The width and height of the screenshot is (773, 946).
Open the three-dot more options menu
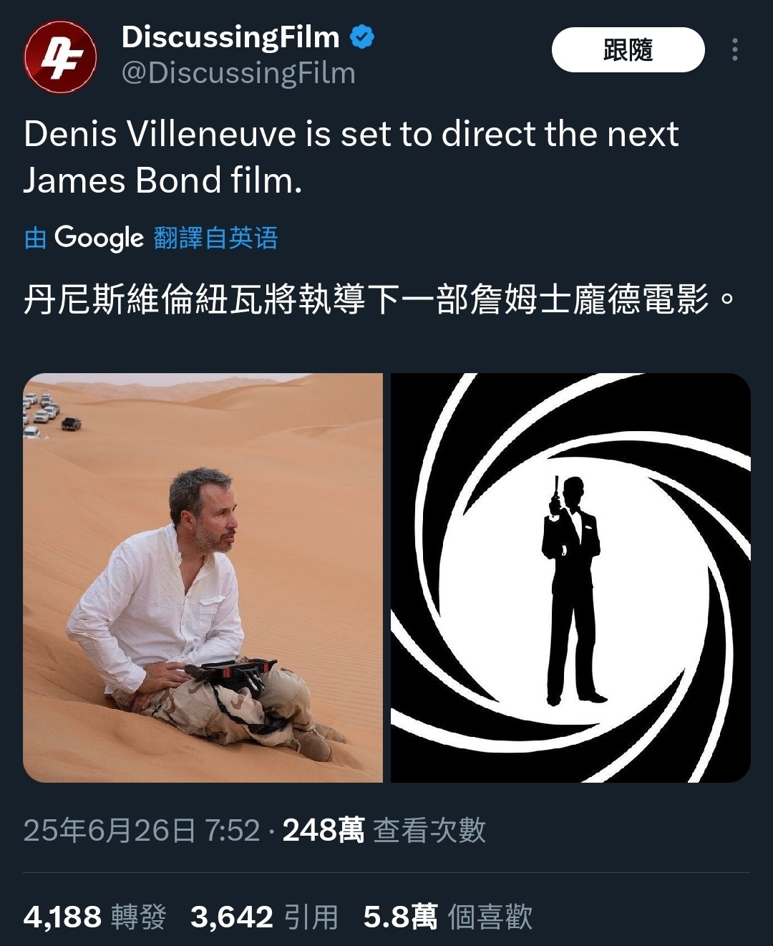pos(734,49)
